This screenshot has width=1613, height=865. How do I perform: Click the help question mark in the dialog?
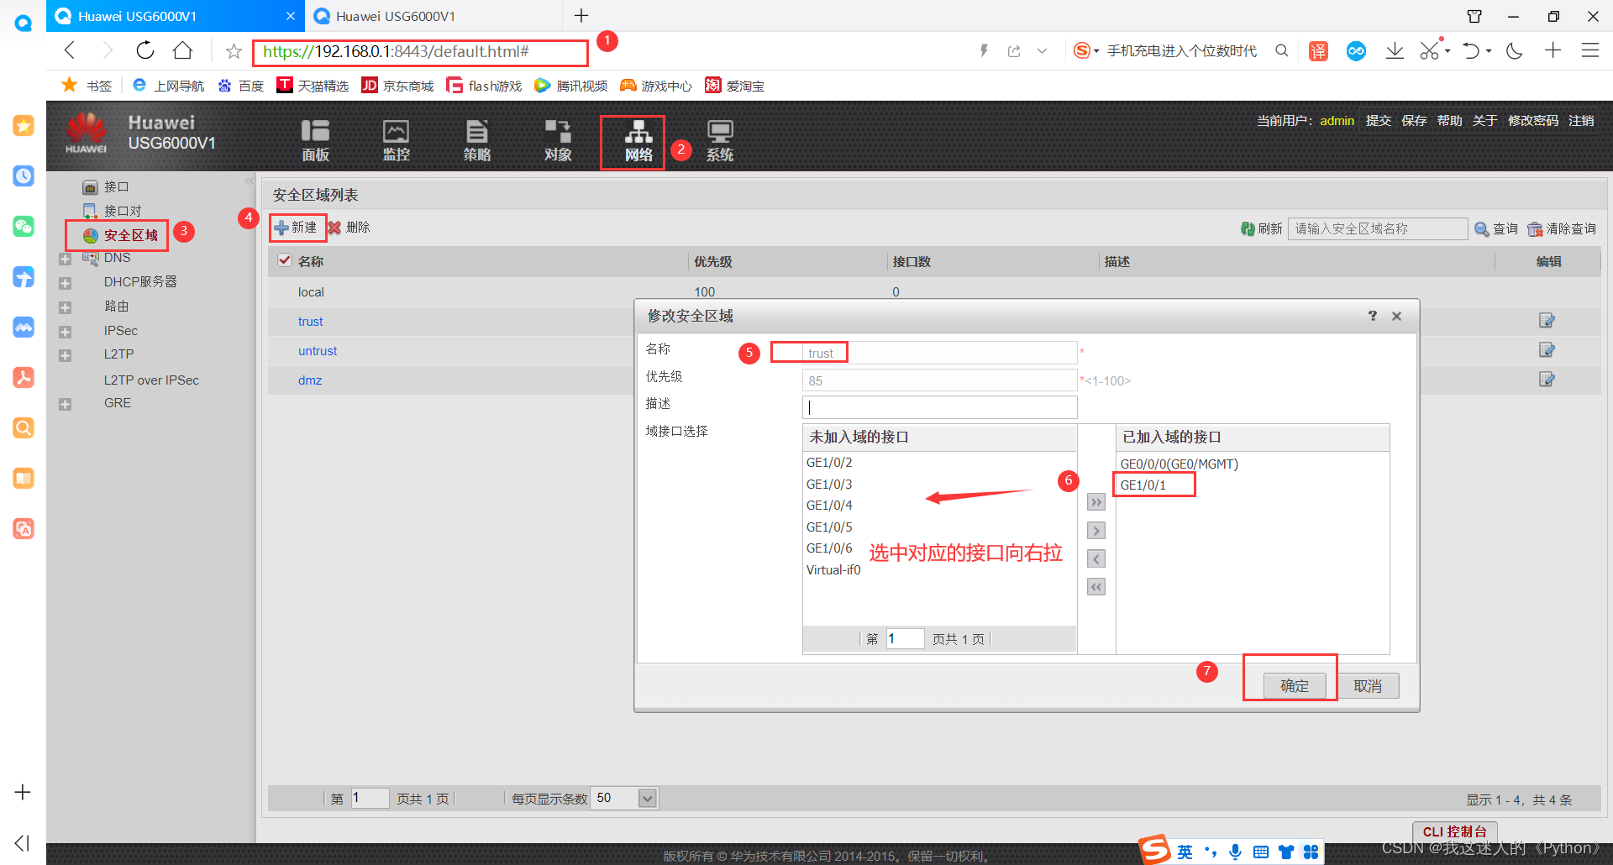[1373, 316]
